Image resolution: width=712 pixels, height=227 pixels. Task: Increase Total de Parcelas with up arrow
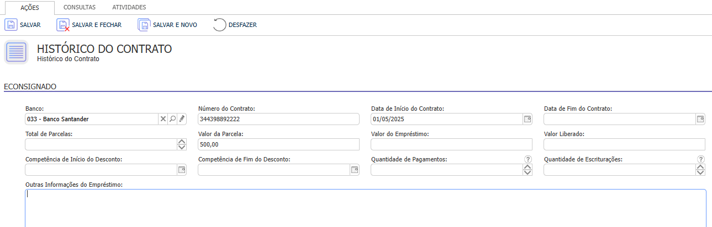tap(182, 141)
